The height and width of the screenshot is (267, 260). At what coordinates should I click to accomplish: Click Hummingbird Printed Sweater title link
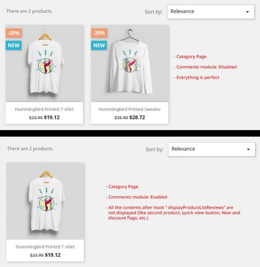130,109
